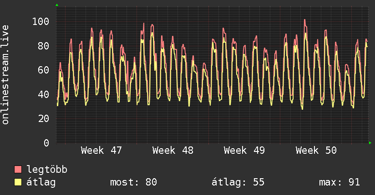Click the onlinestream.live vertical axis title
The width and height of the screenshot is (375, 195).
5,75
